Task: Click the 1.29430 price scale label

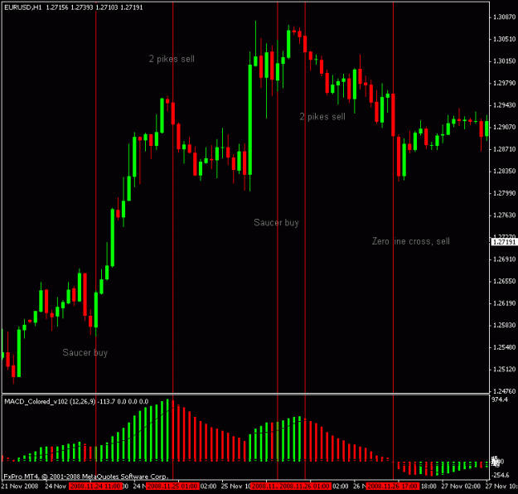Action: pos(504,105)
